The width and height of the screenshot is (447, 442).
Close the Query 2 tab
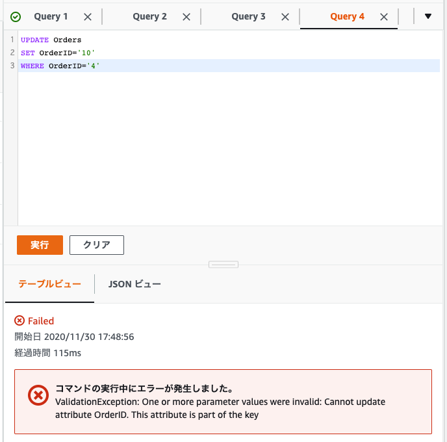pyautogui.click(x=186, y=17)
